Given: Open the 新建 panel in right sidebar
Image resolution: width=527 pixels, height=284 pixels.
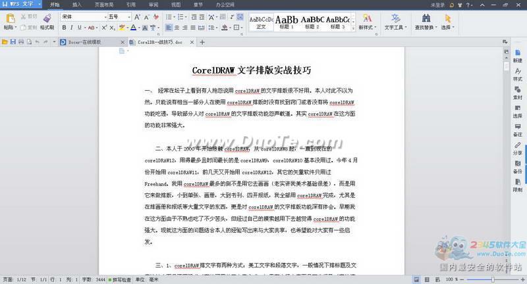Looking at the screenshot, I should tap(518, 53).
